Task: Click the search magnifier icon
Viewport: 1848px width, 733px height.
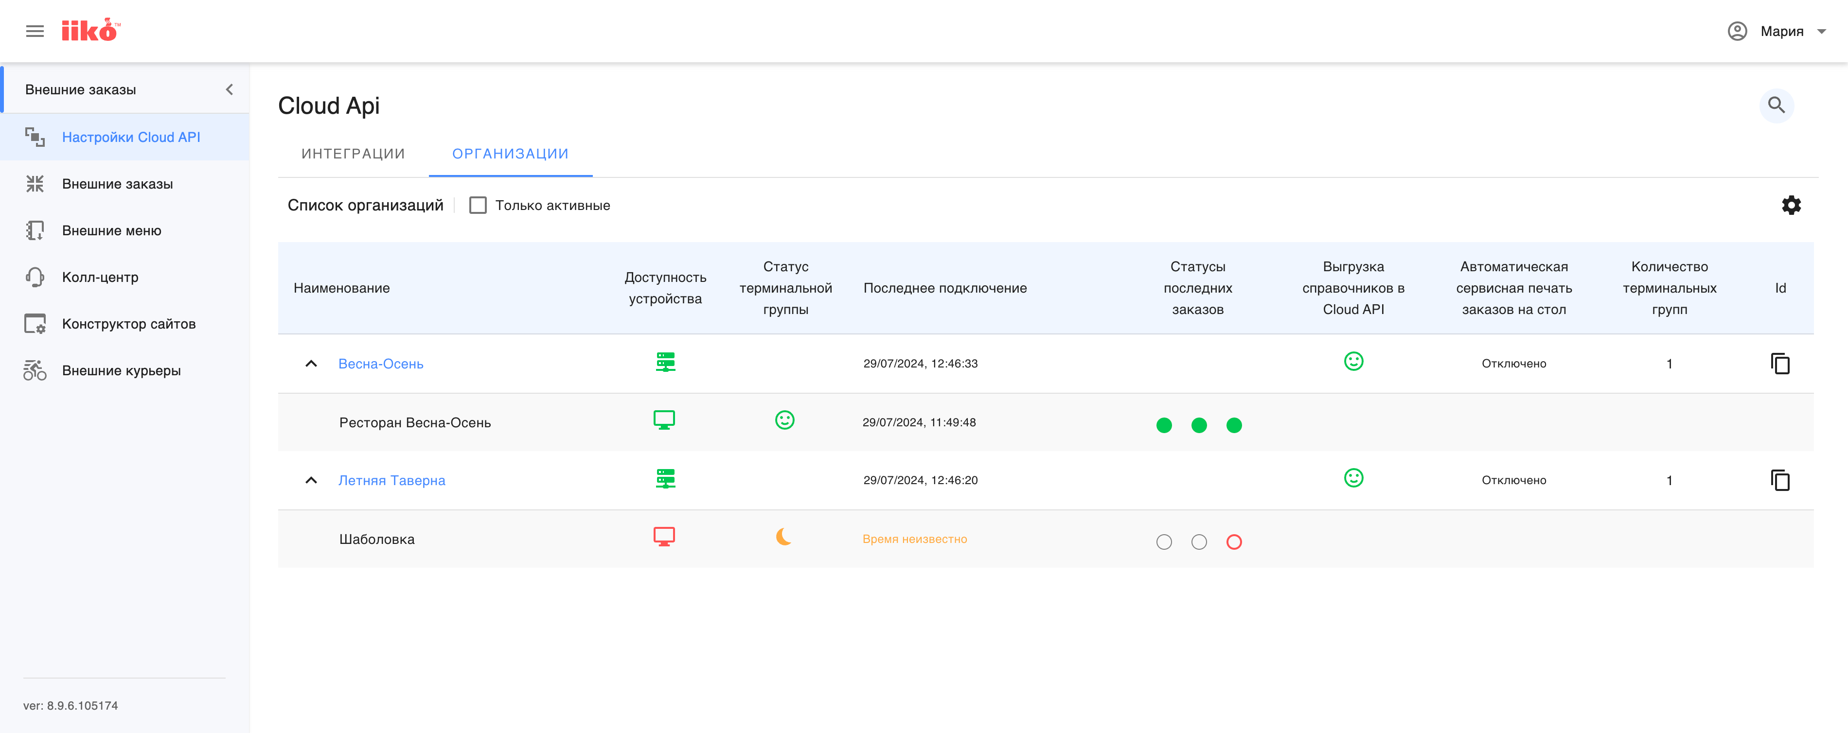Action: [1776, 105]
